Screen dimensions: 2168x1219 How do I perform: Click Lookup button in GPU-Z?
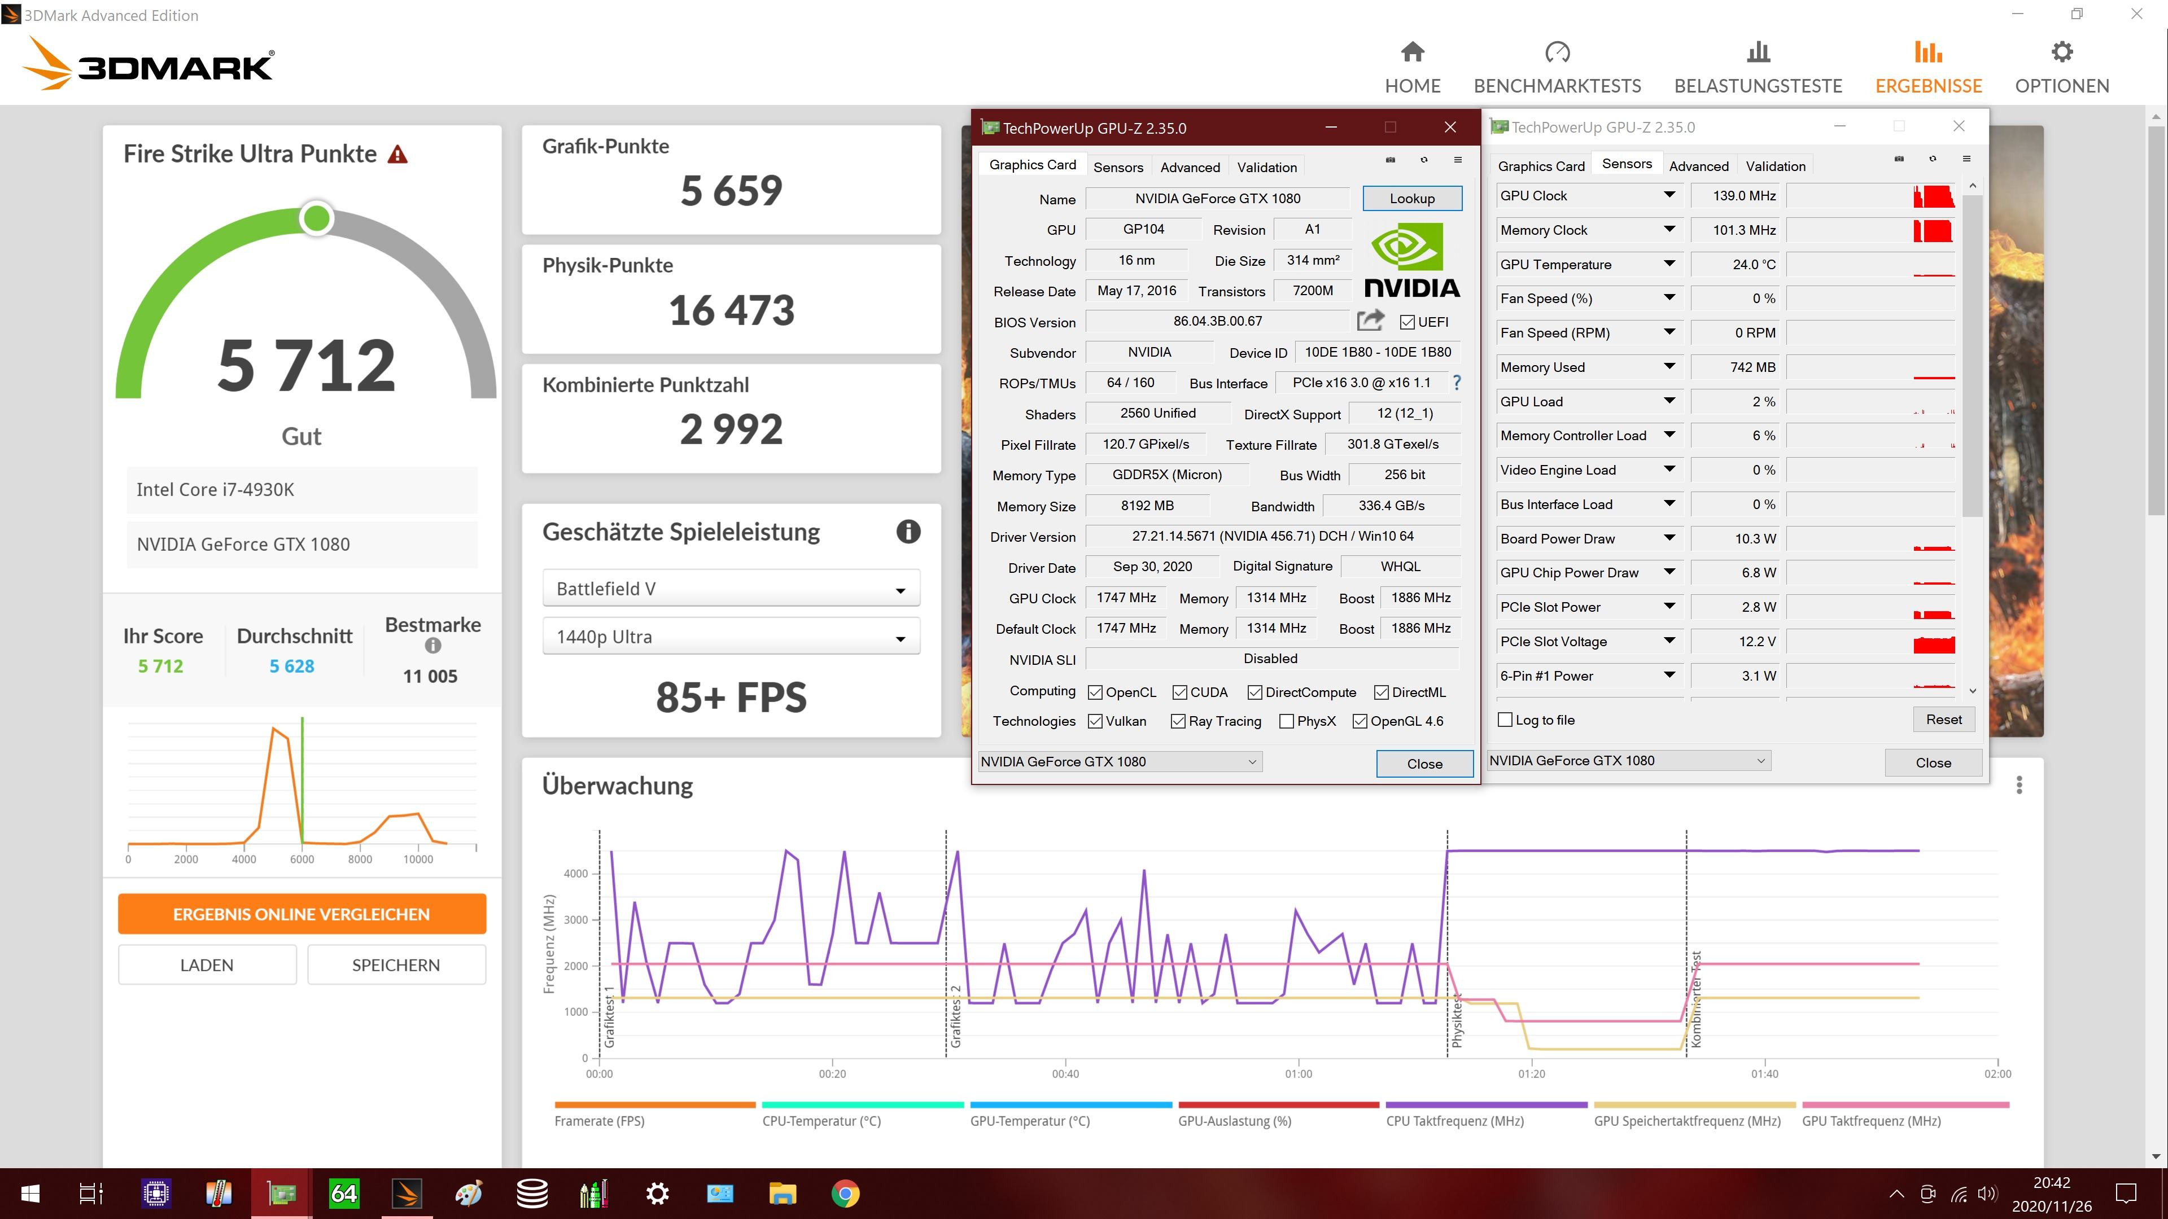(1411, 199)
